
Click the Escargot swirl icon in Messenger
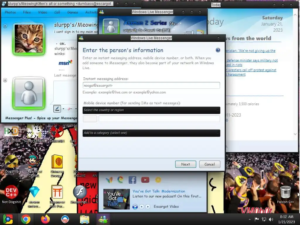(x=120, y=180)
